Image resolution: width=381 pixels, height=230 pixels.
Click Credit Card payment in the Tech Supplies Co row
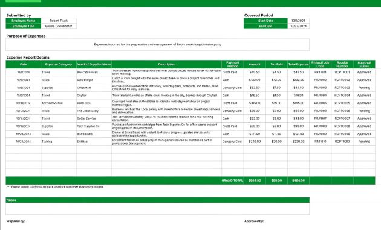[233, 126]
